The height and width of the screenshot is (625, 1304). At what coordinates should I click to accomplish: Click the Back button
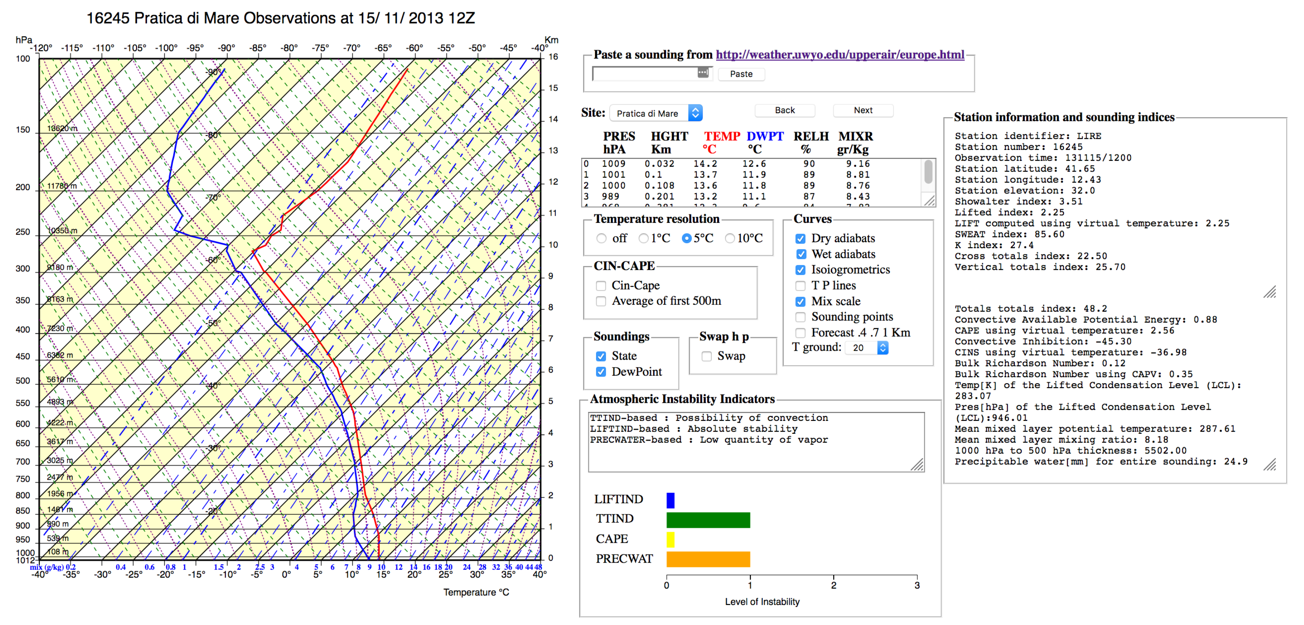tap(784, 110)
